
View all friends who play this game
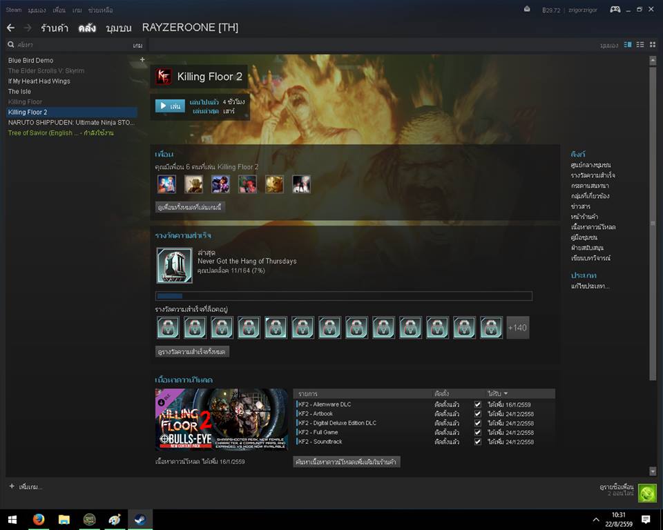click(189, 207)
